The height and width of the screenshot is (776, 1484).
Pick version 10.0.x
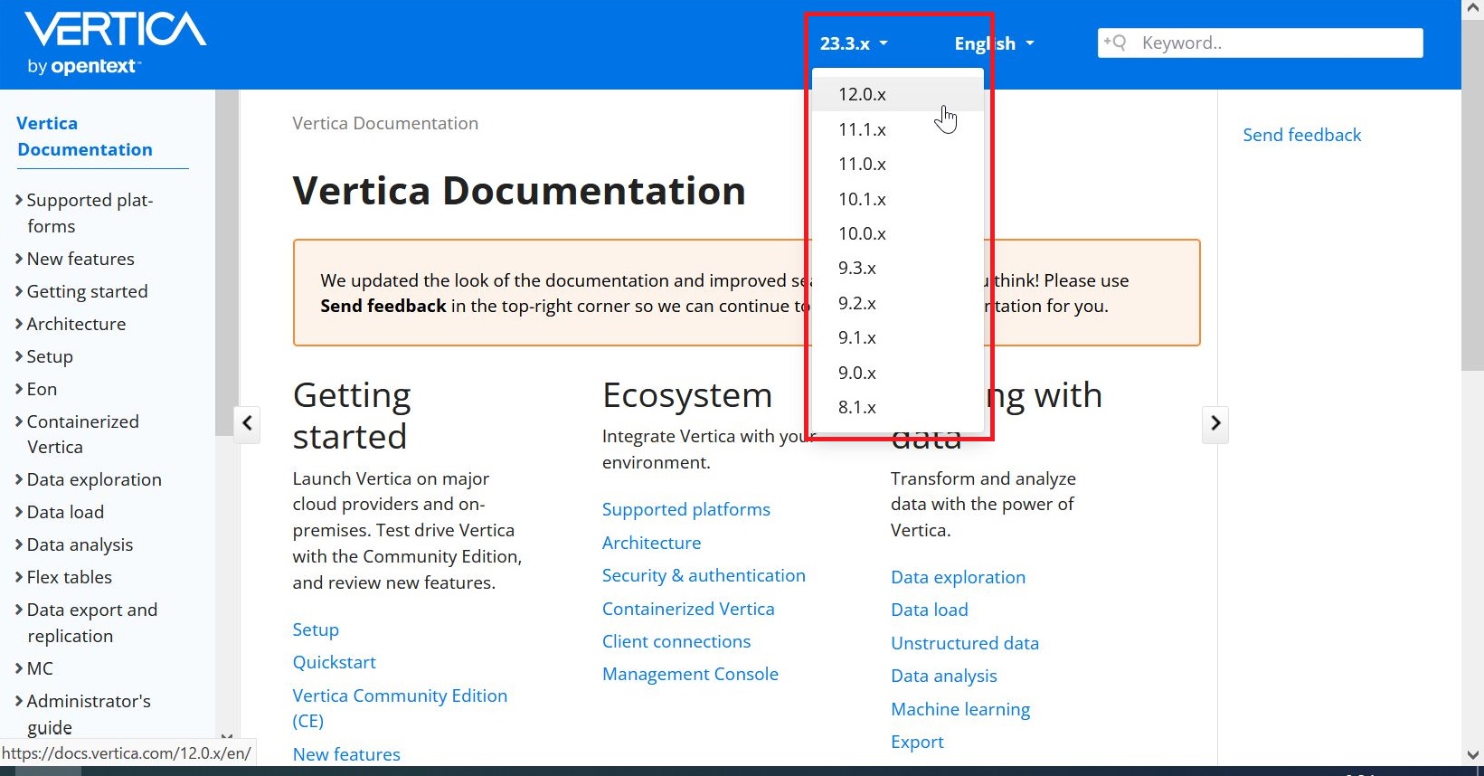pyautogui.click(x=898, y=233)
